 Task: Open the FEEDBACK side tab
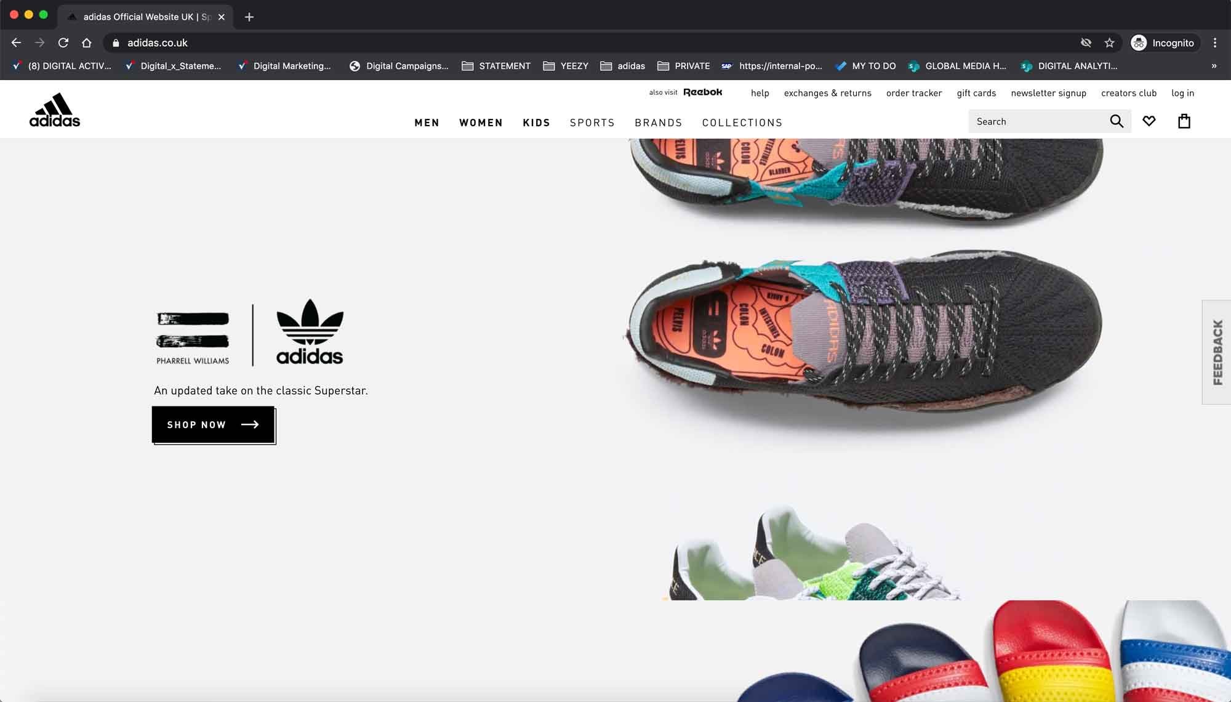pyautogui.click(x=1217, y=352)
